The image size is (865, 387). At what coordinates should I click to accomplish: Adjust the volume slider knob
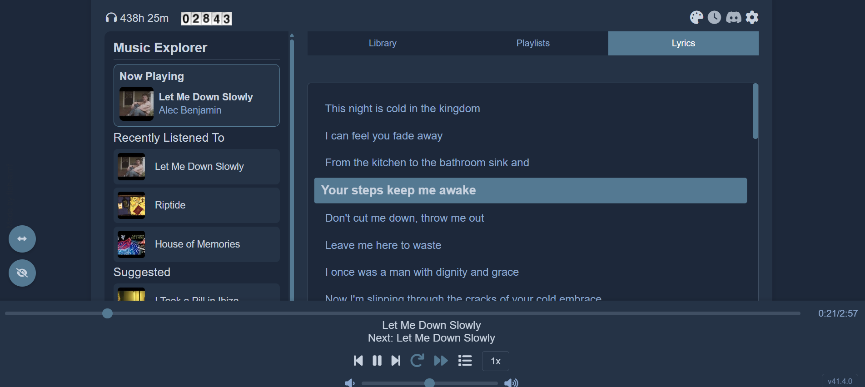tap(429, 383)
